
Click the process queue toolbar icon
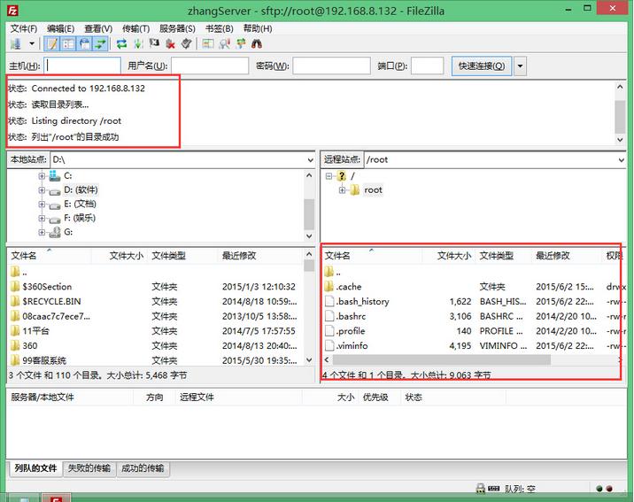pyautogui.click(x=138, y=43)
